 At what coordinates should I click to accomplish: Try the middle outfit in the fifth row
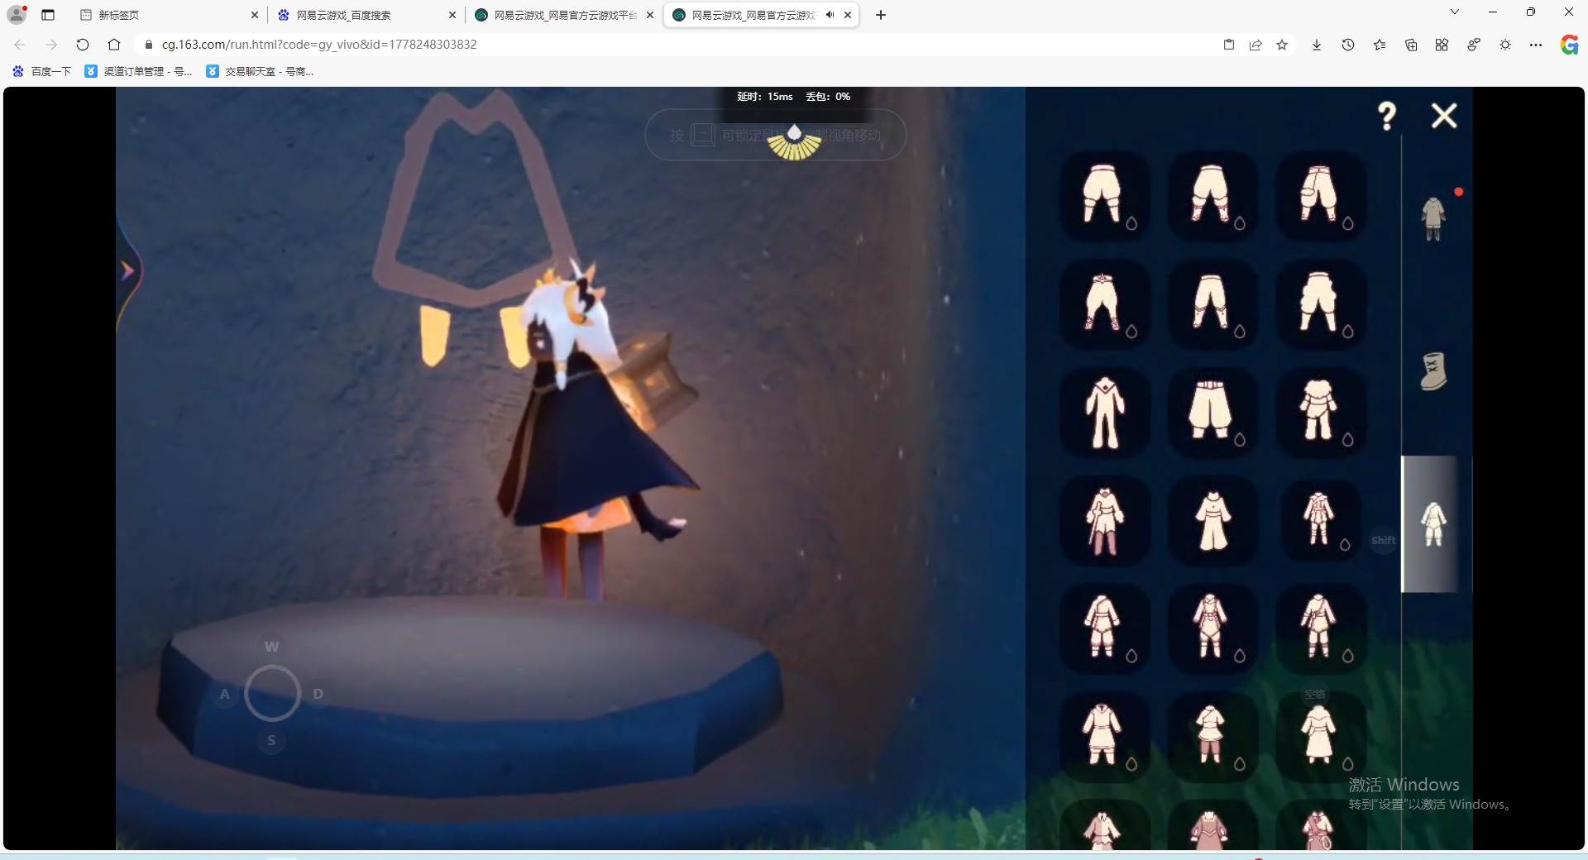pos(1213,629)
